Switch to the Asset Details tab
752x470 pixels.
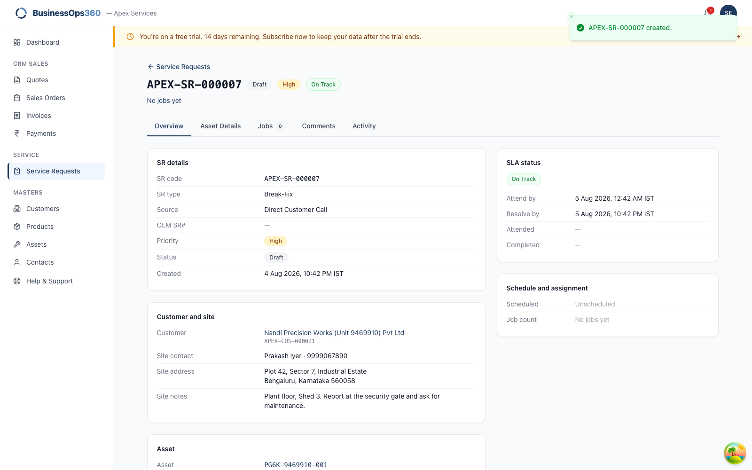pyautogui.click(x=220, y=126)
